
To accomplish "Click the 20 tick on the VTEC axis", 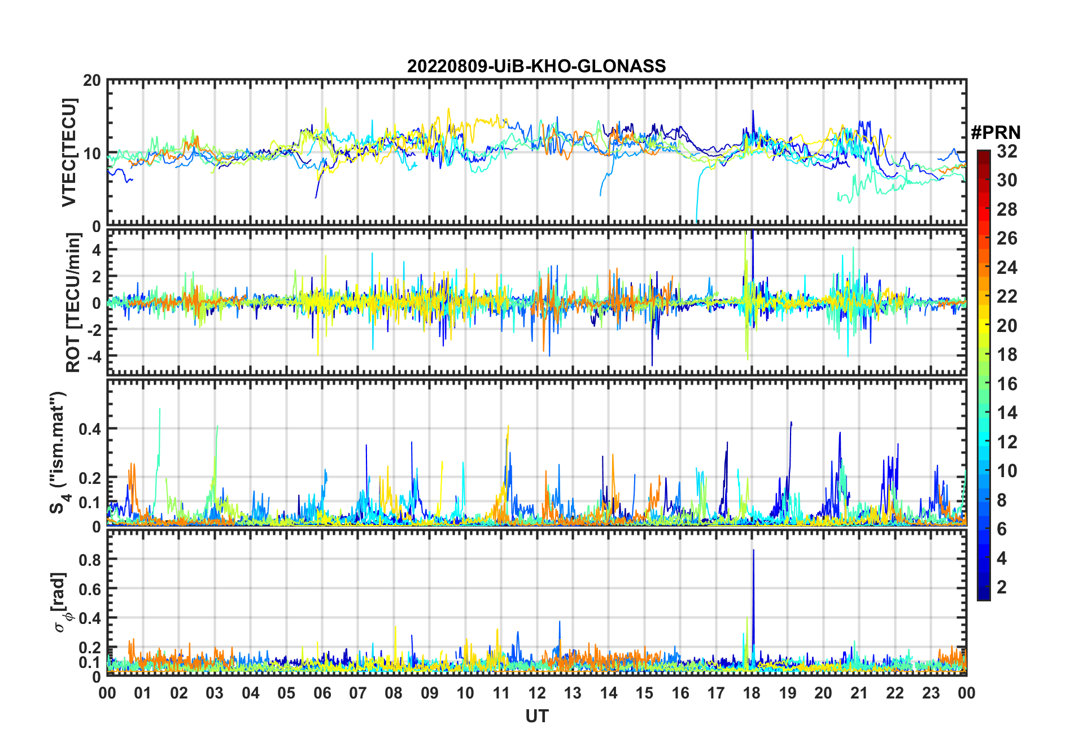I will tap(92, 80).
